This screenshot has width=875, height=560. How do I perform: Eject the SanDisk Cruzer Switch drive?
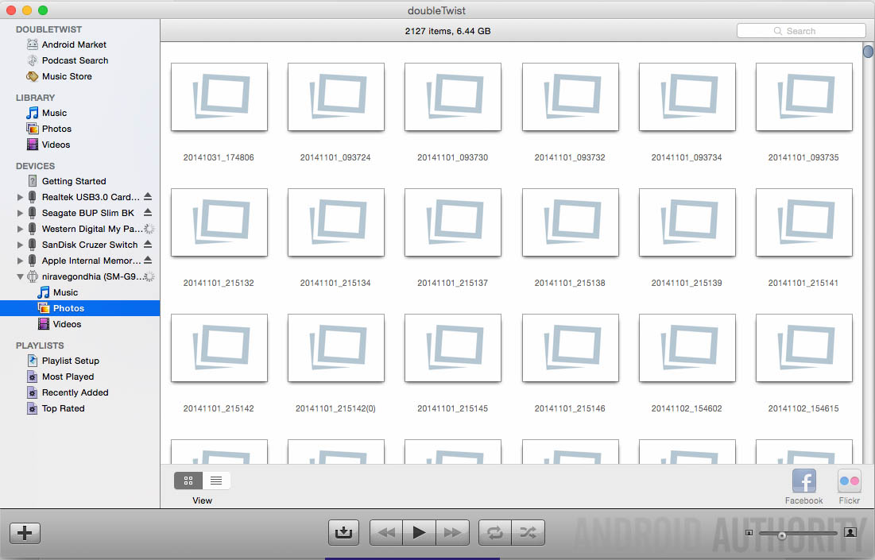pyautogui.click(x=148, y=245)
